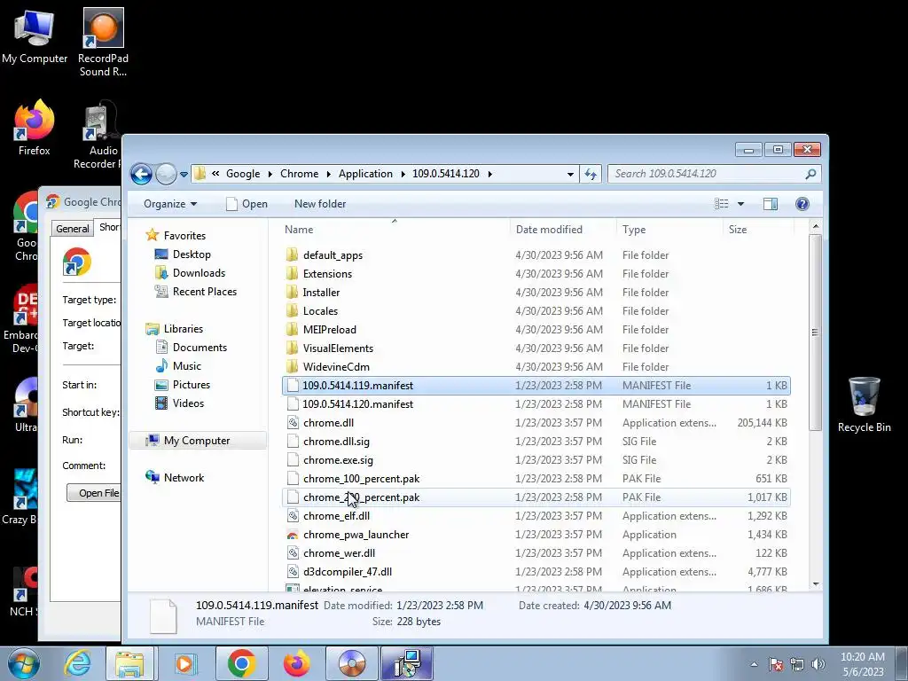Select the chrome.dll.sig file
Screen dimensions: 908x681
[536, 442]
